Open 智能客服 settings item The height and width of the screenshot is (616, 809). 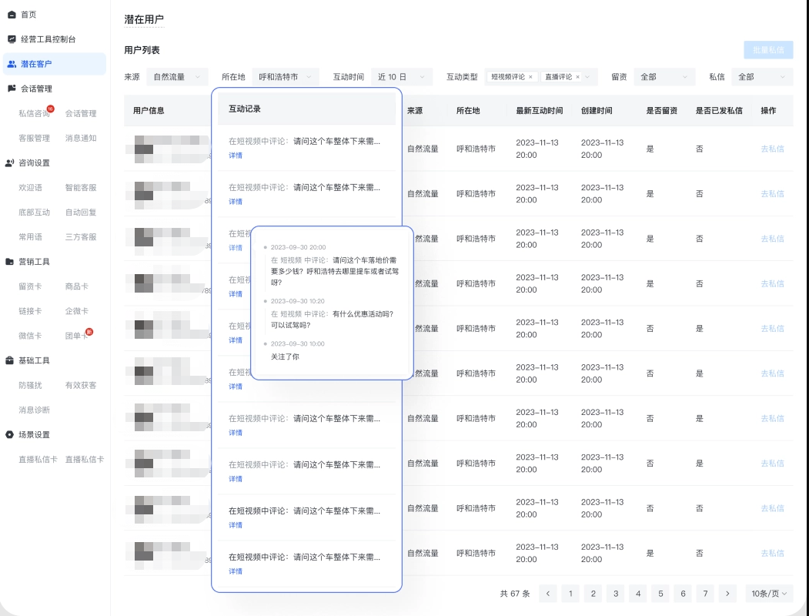[81, 188]
